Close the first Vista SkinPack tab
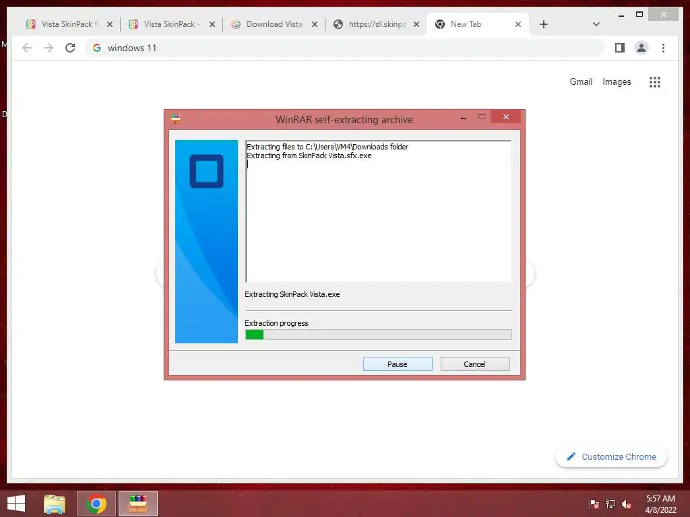Screen dimensions: 690x517 (x=110, y=25)
